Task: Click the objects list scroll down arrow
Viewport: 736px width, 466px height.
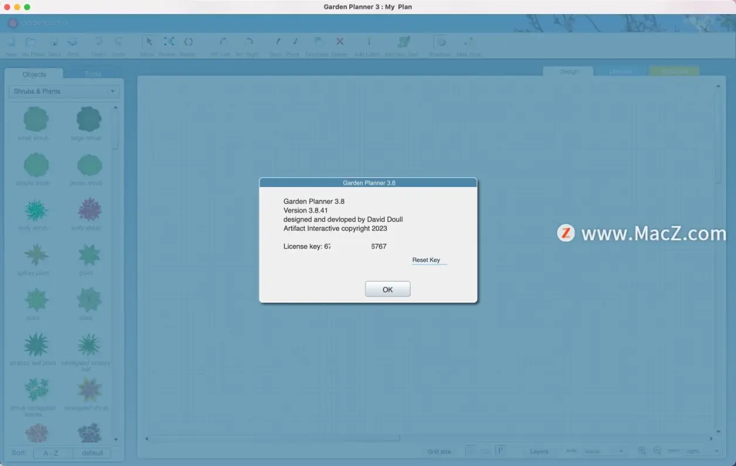Action: tap(115, 439)
